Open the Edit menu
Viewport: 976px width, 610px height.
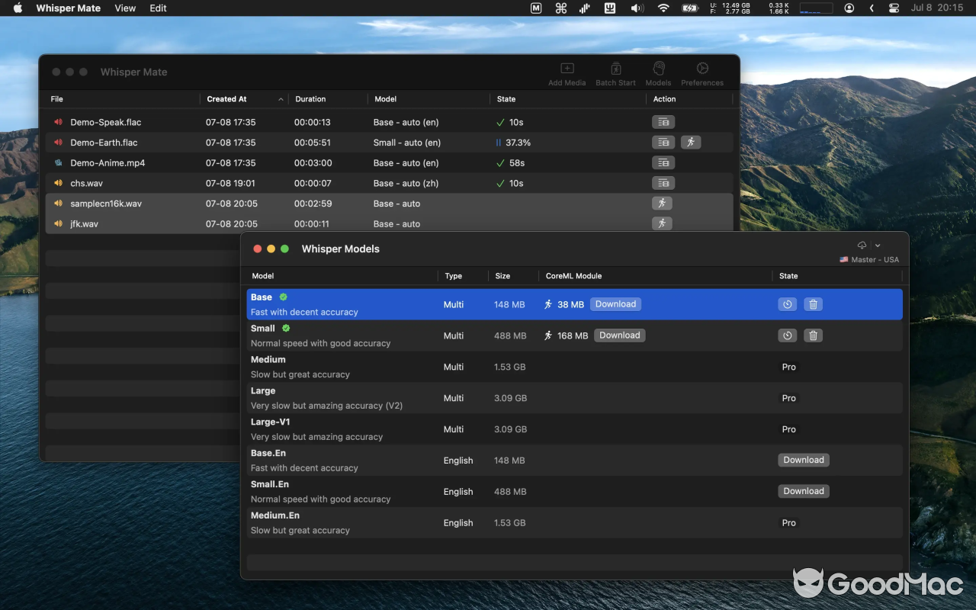(x=158, y=8)
